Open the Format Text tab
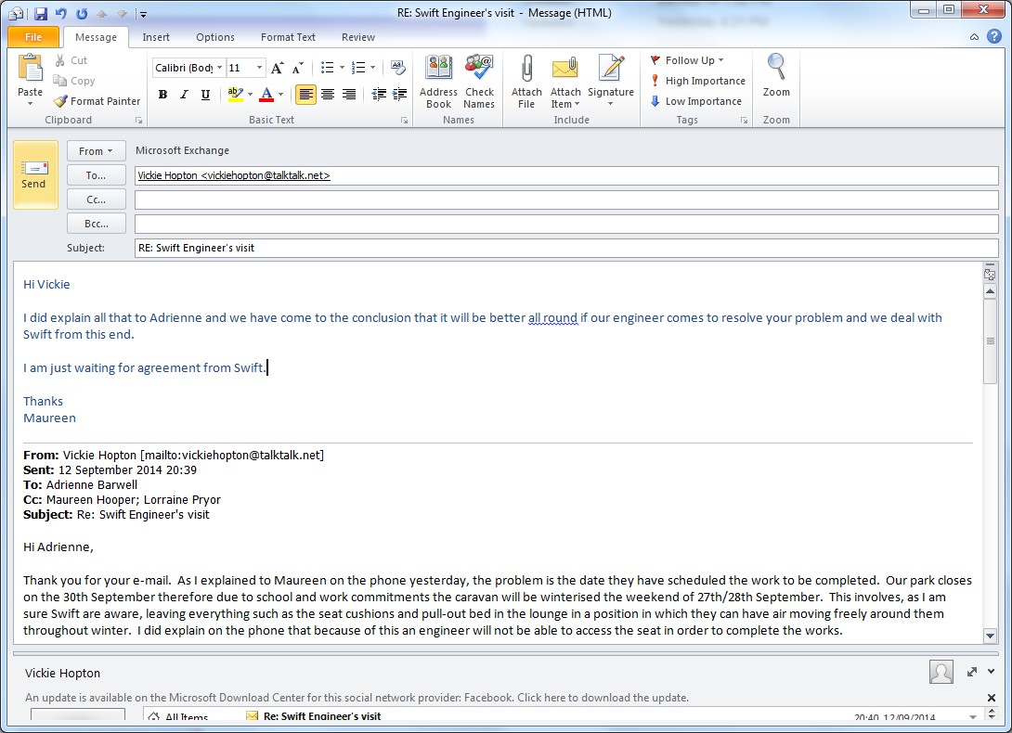This screenshot has height=733, width=1012. click(x=288, y=37)
